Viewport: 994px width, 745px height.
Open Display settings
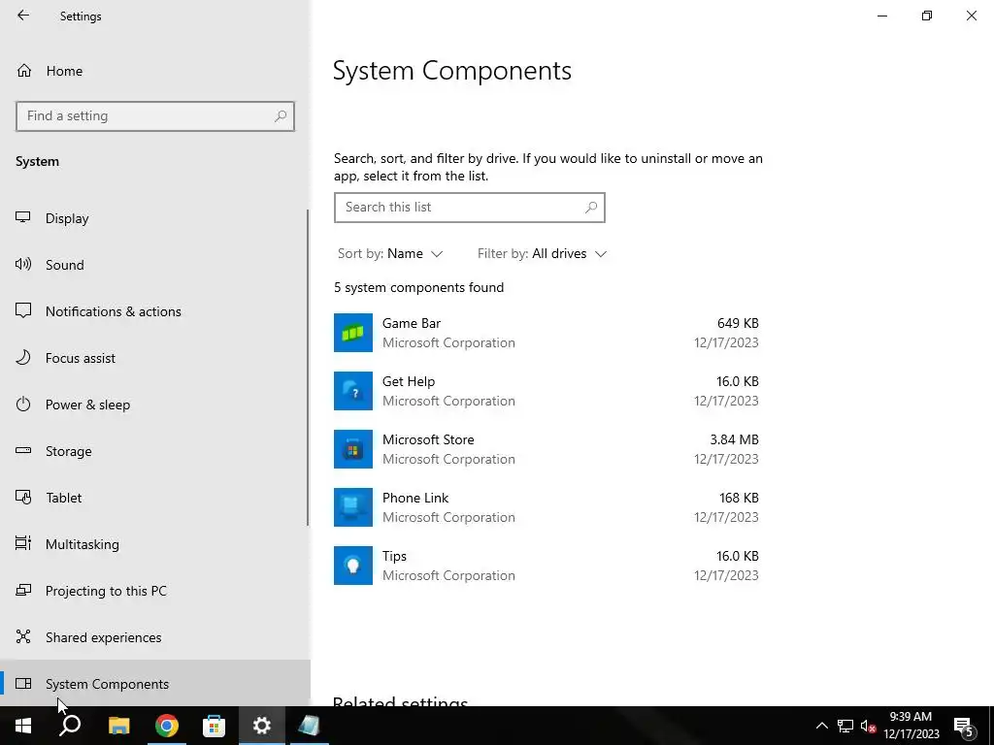pyautogui.click(x=155, y=218)
